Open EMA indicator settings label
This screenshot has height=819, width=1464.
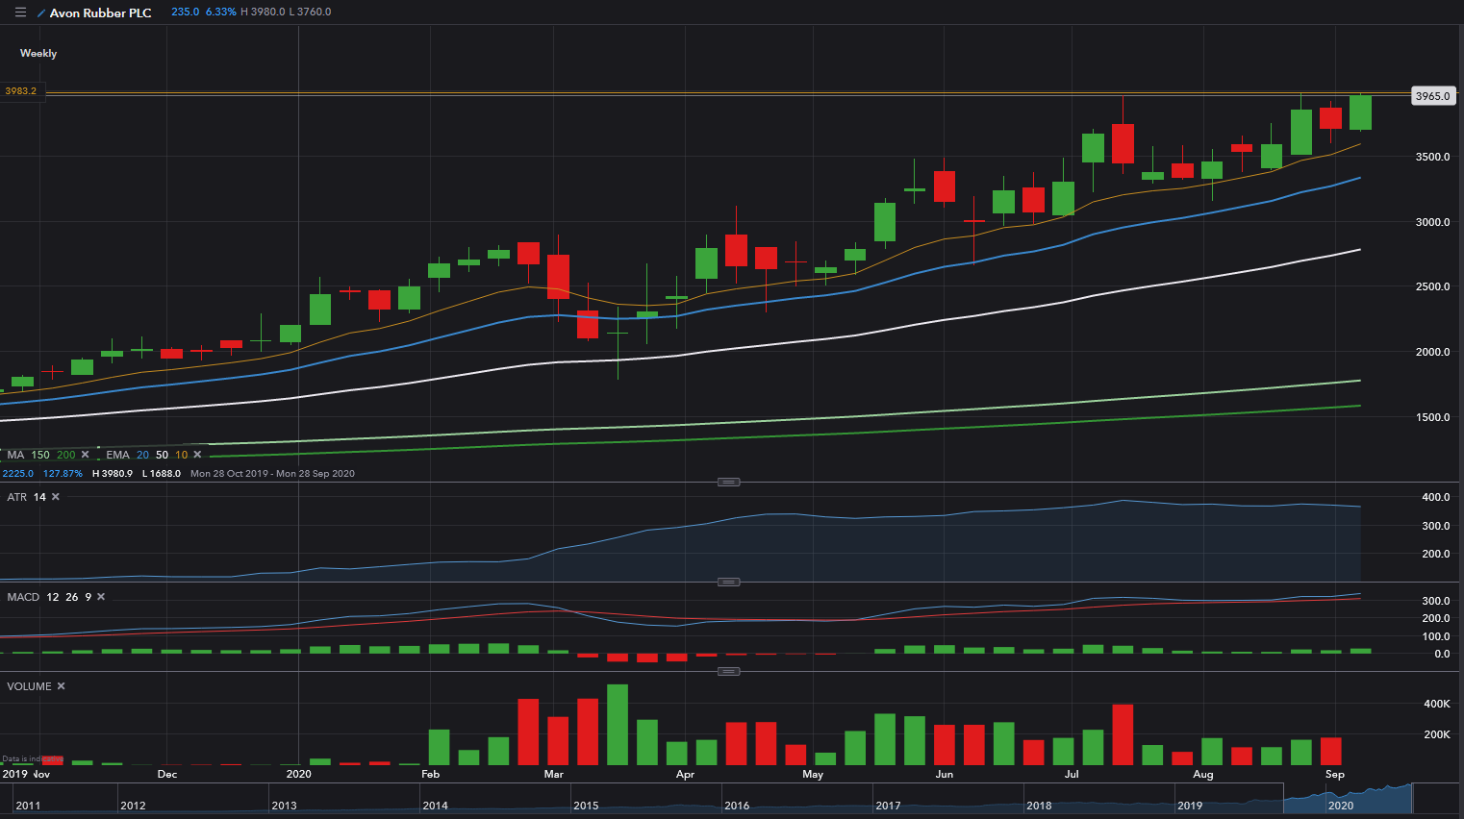[x=117, y=455]
